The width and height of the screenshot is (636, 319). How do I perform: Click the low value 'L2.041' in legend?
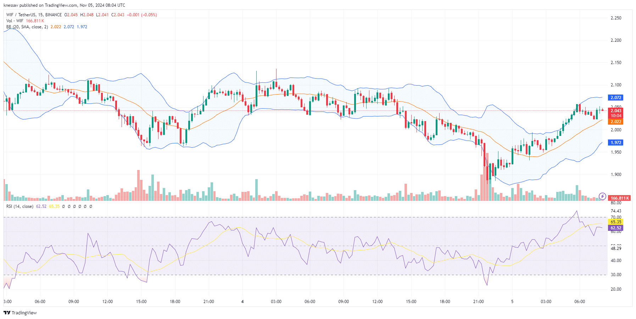tap(102, 15)
